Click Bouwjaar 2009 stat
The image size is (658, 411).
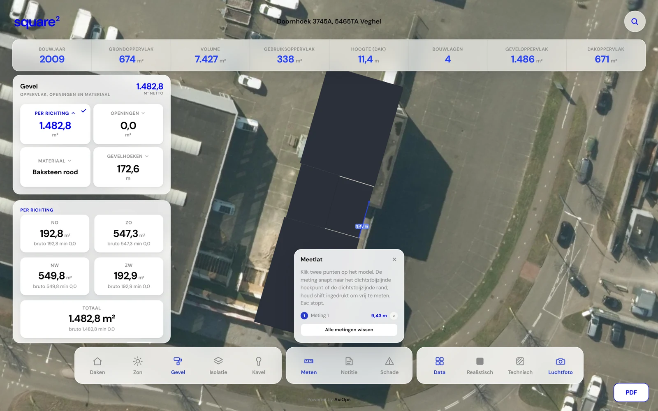[x=52, y=55]
